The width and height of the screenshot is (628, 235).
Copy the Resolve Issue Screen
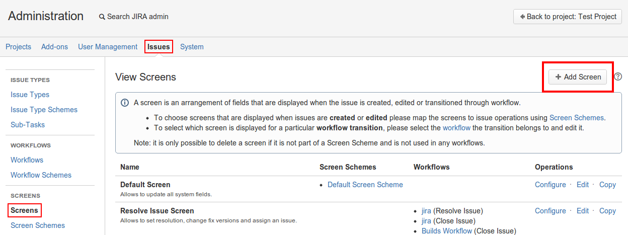point(607,211)
